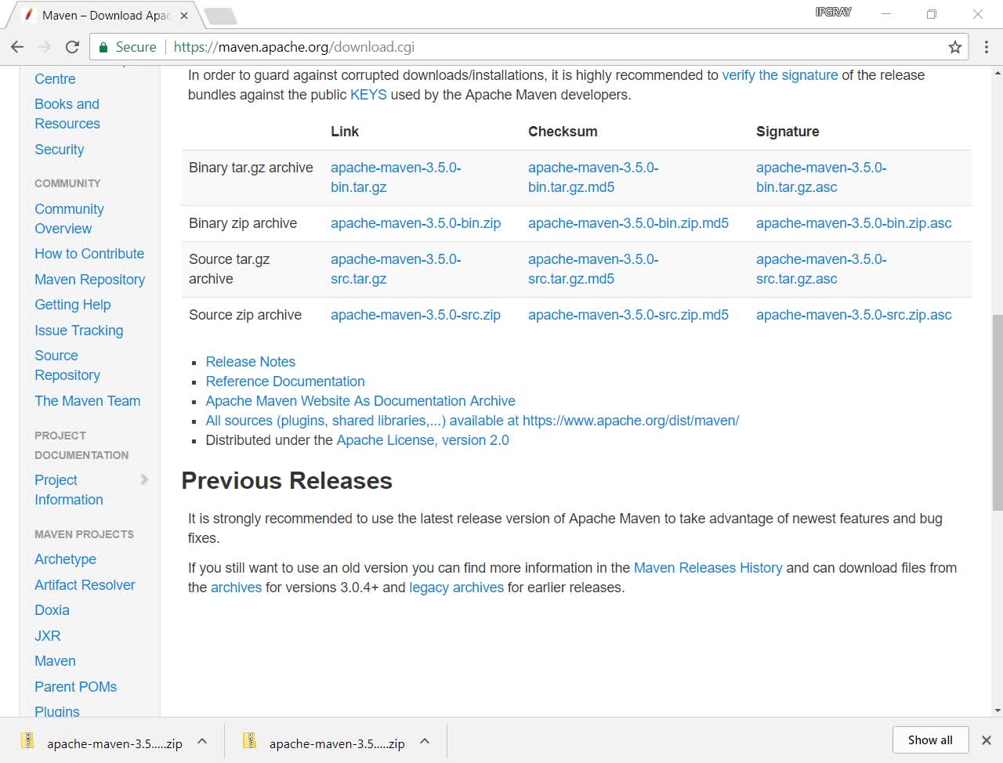Expand options for the first downloaded zip
The image size is (1003, 763).
pyautogui.click(x=201, y=739)
